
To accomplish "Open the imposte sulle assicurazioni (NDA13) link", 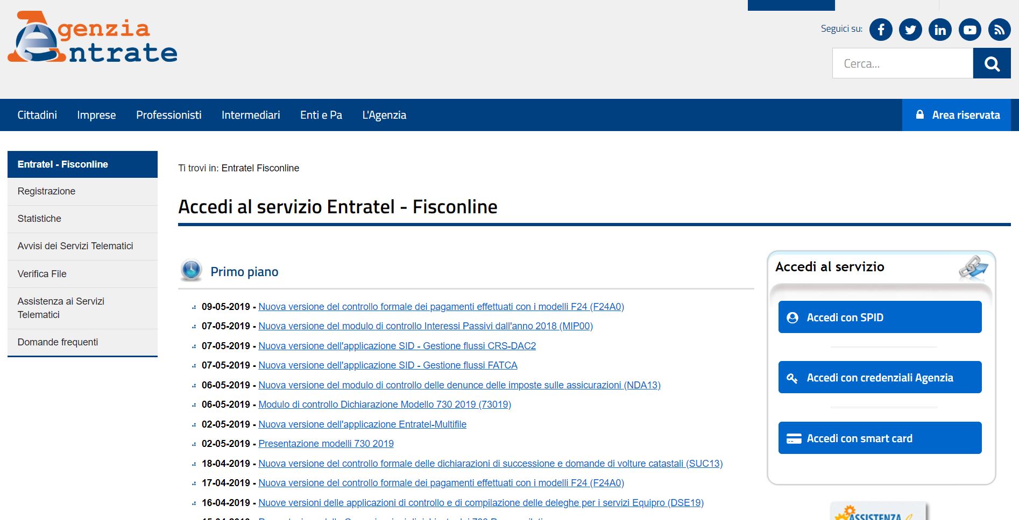I will click(x=459, y=385).
